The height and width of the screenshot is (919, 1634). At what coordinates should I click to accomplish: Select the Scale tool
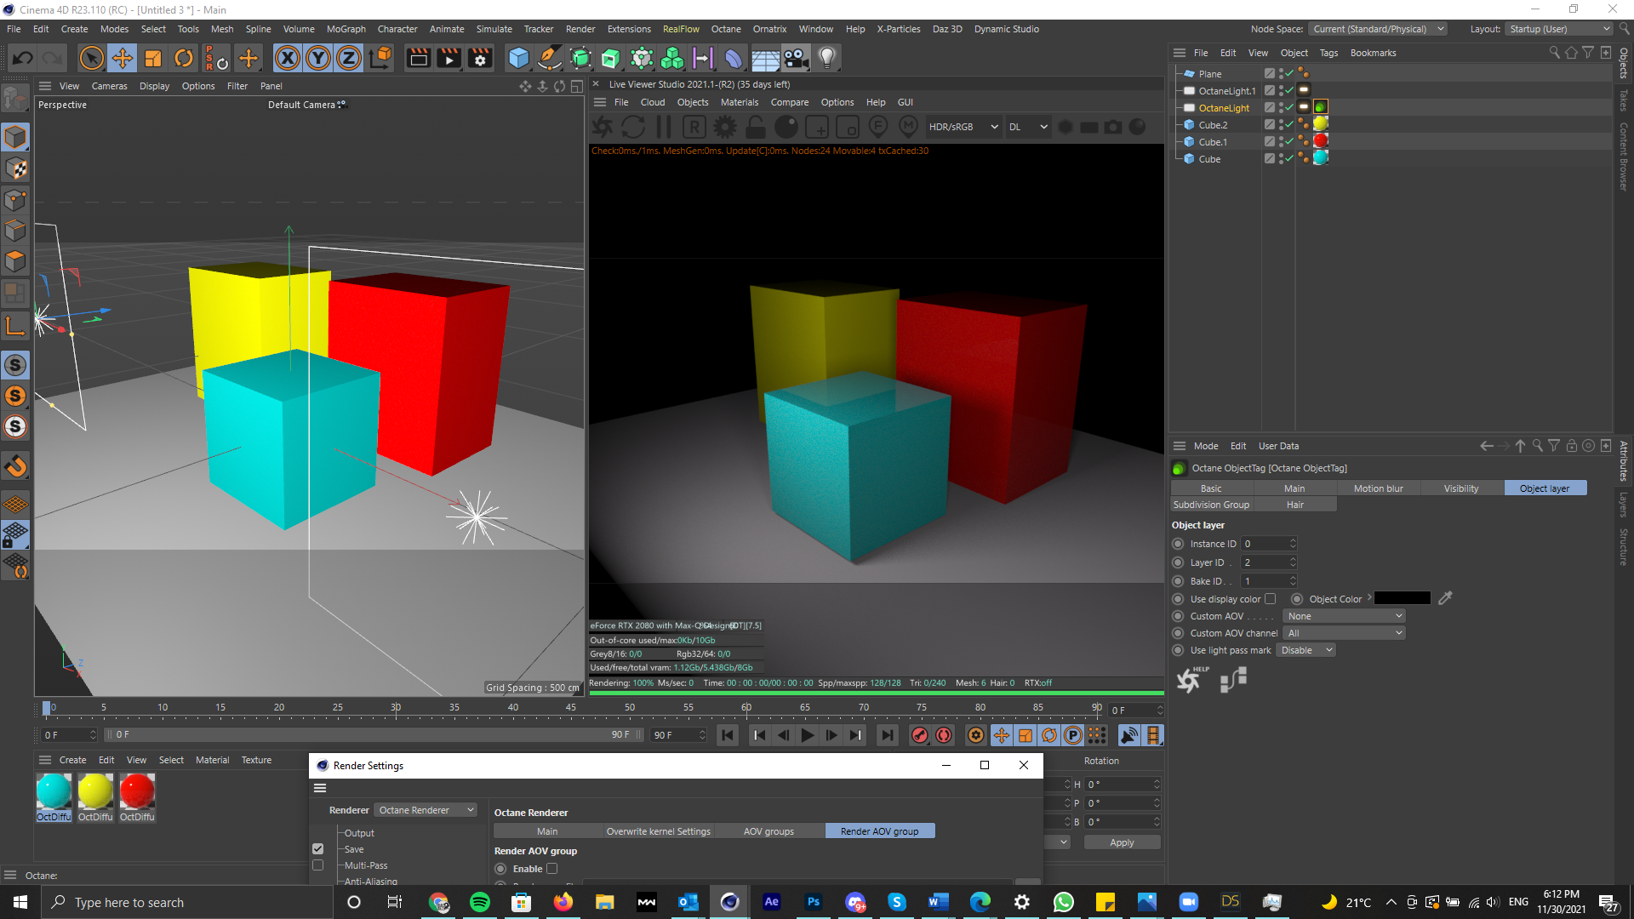point(153,59)
